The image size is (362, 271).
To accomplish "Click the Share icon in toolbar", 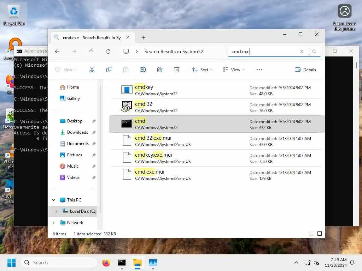I will 160,70.
